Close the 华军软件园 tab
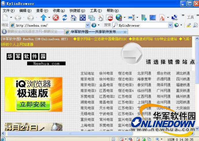 pyautogui.click(x=125, y=32)
